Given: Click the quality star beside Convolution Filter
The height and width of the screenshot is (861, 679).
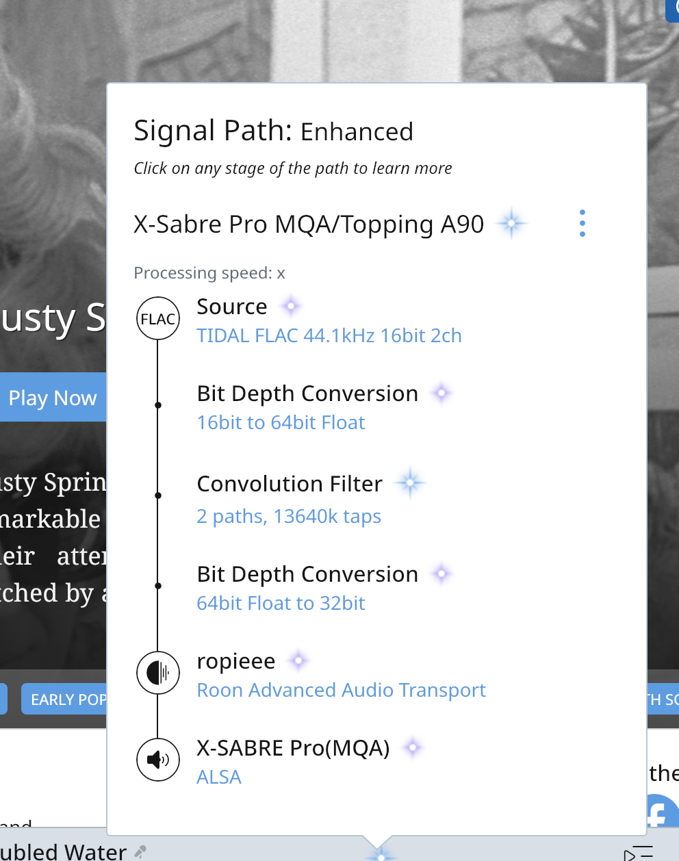Looking at the screenshot, I should pos(410,483).
